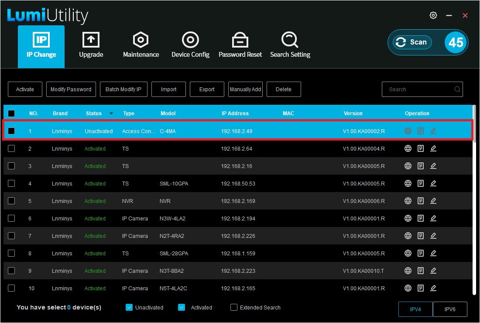This screenshot has height=323, width=480.
Task: Open web browser icon for NVR 192.168.2.169
Action: (408, 201)
